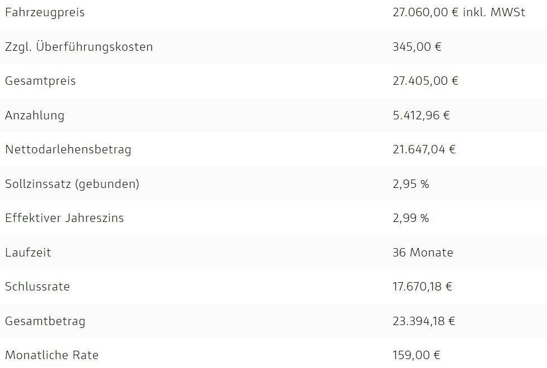This screenshot has width=547, height=368.
Task: Select the 2,95 % interest rate value
Action: (410, 184)
